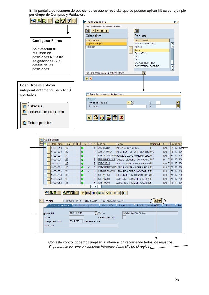Select row checkbox for 10000030
This screenshot has width=209, height=295.
49,152
